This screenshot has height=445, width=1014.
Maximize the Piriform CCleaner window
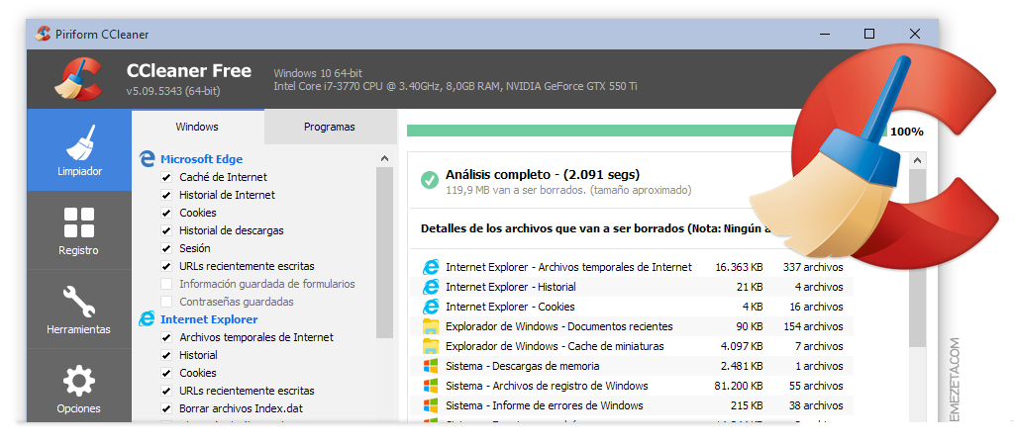[x=869, y=34]
